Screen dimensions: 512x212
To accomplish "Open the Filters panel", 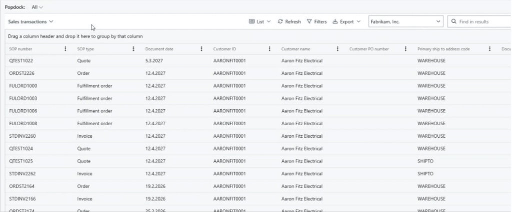I will pyautogui.click(x=316, y=21).
